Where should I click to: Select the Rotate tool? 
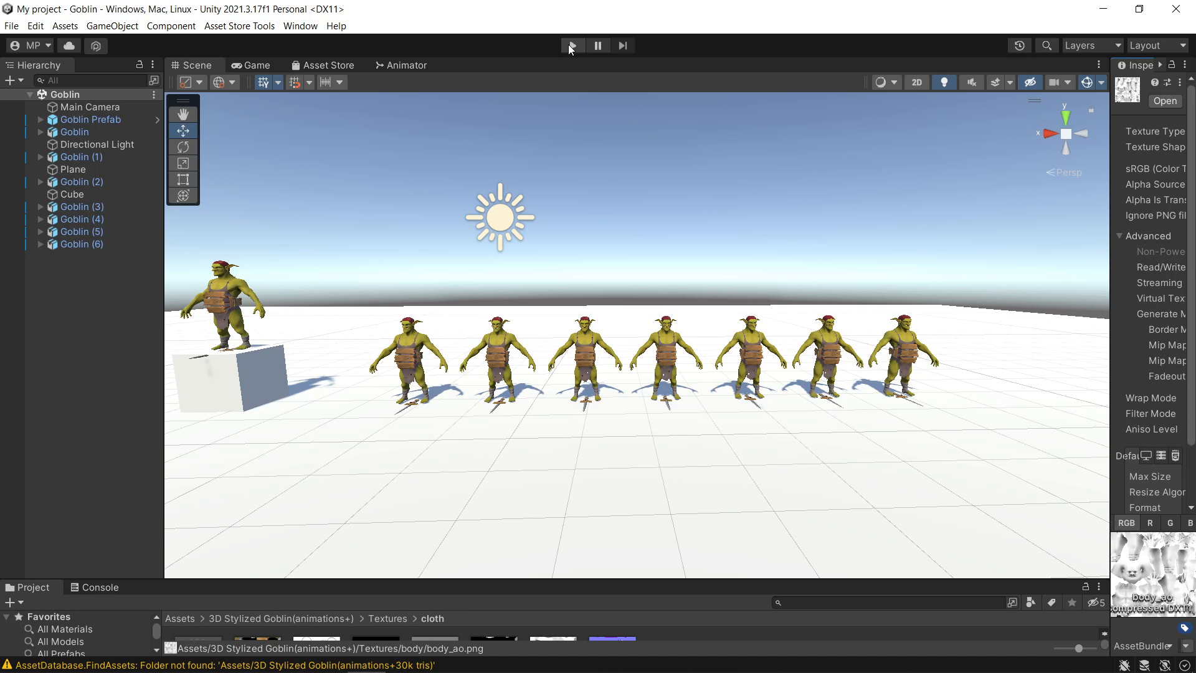coord(183,147)
